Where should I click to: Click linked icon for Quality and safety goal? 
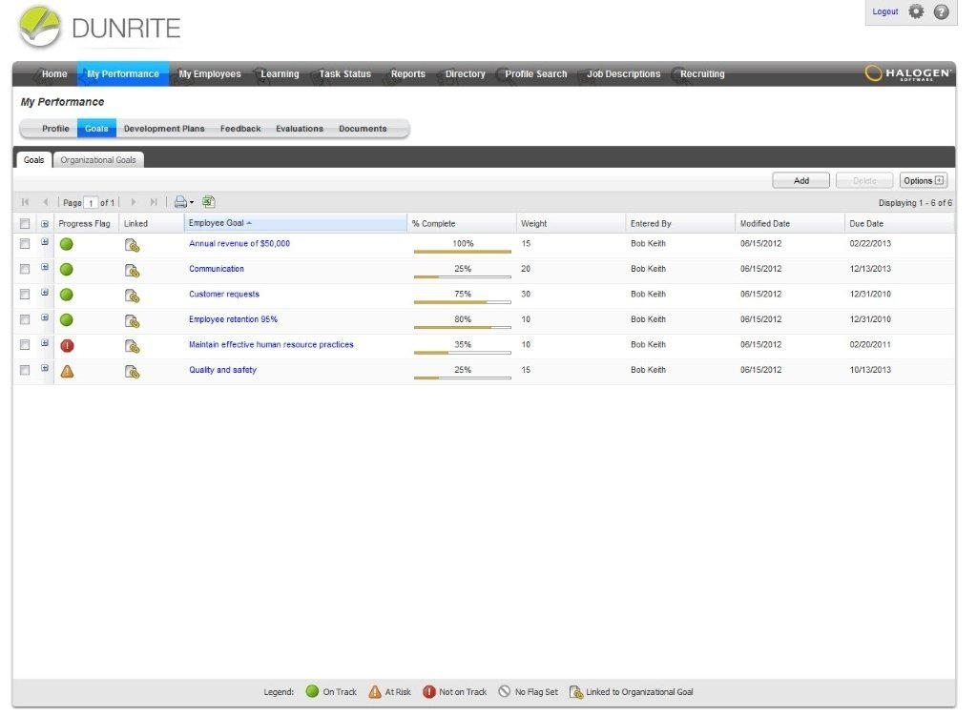pyautogui.click(x=132, y=372)
